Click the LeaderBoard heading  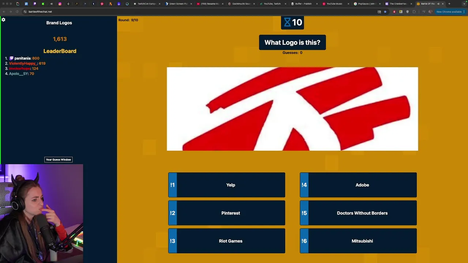(60, 51)
